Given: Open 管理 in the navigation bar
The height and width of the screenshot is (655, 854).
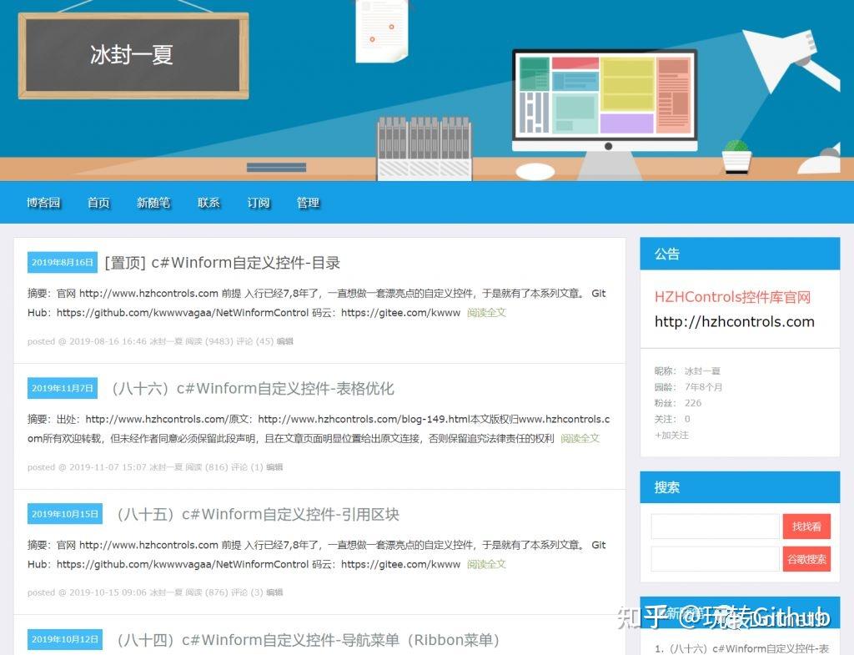Looking at the screenshot, I should (x=308, y=203).
